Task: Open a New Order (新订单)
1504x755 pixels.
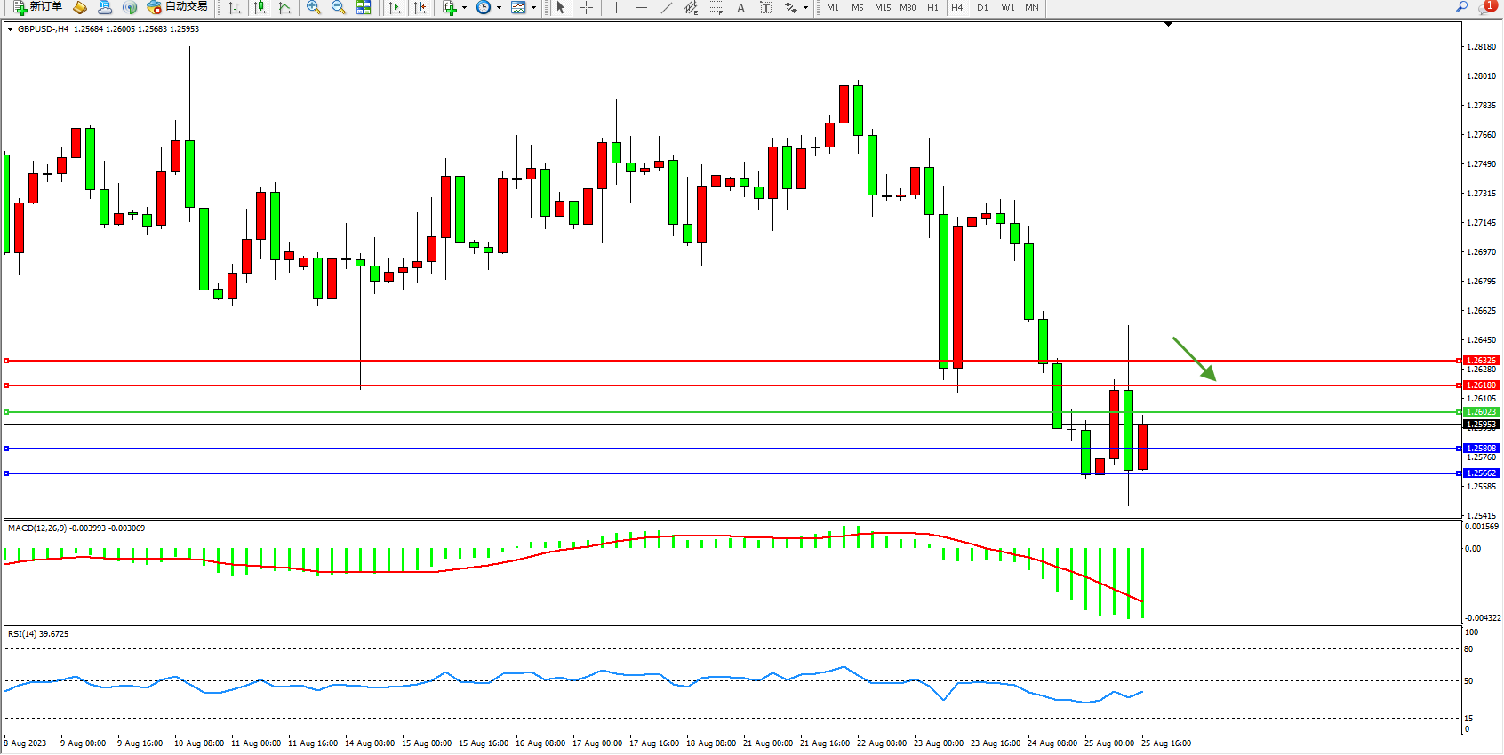Action: (37, 7)
